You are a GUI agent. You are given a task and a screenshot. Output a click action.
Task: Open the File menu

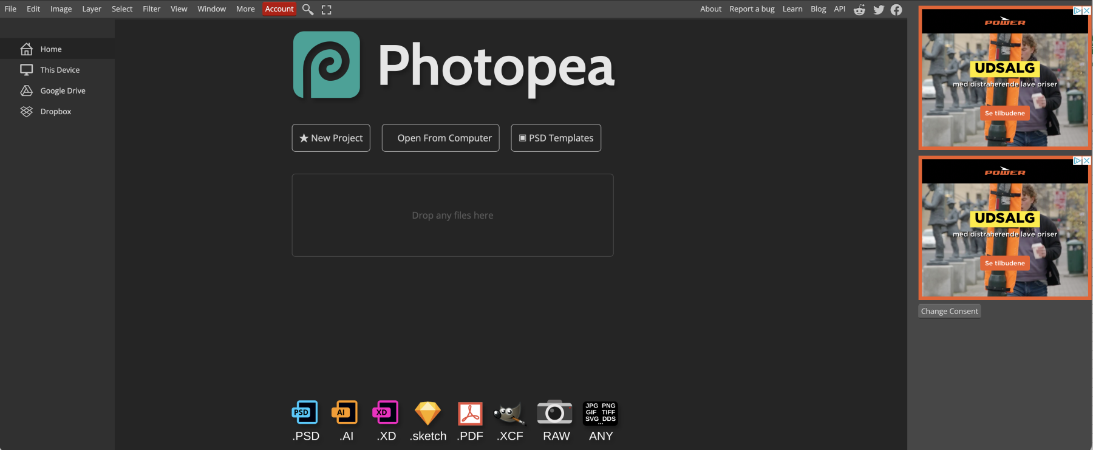pyautogui.click(x=11, y=9)
